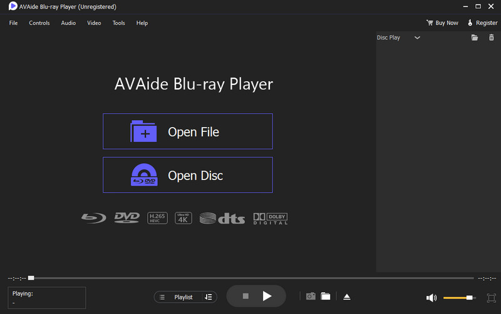The height and width of the screenshot is (314, 501).
Task: Click the Play button
Action: (267, 296)
